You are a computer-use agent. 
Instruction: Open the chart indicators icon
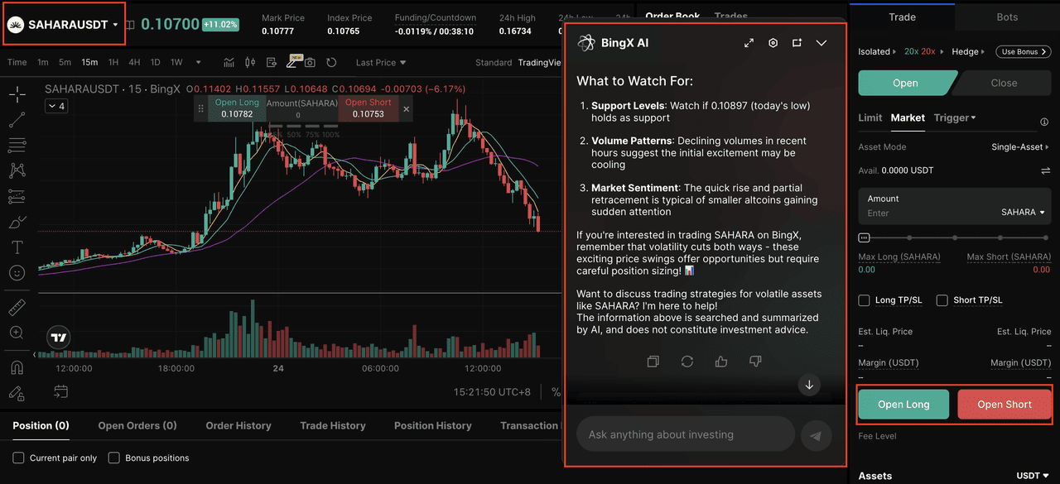(229, 62)
